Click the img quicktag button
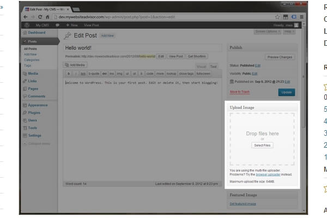 119,74
